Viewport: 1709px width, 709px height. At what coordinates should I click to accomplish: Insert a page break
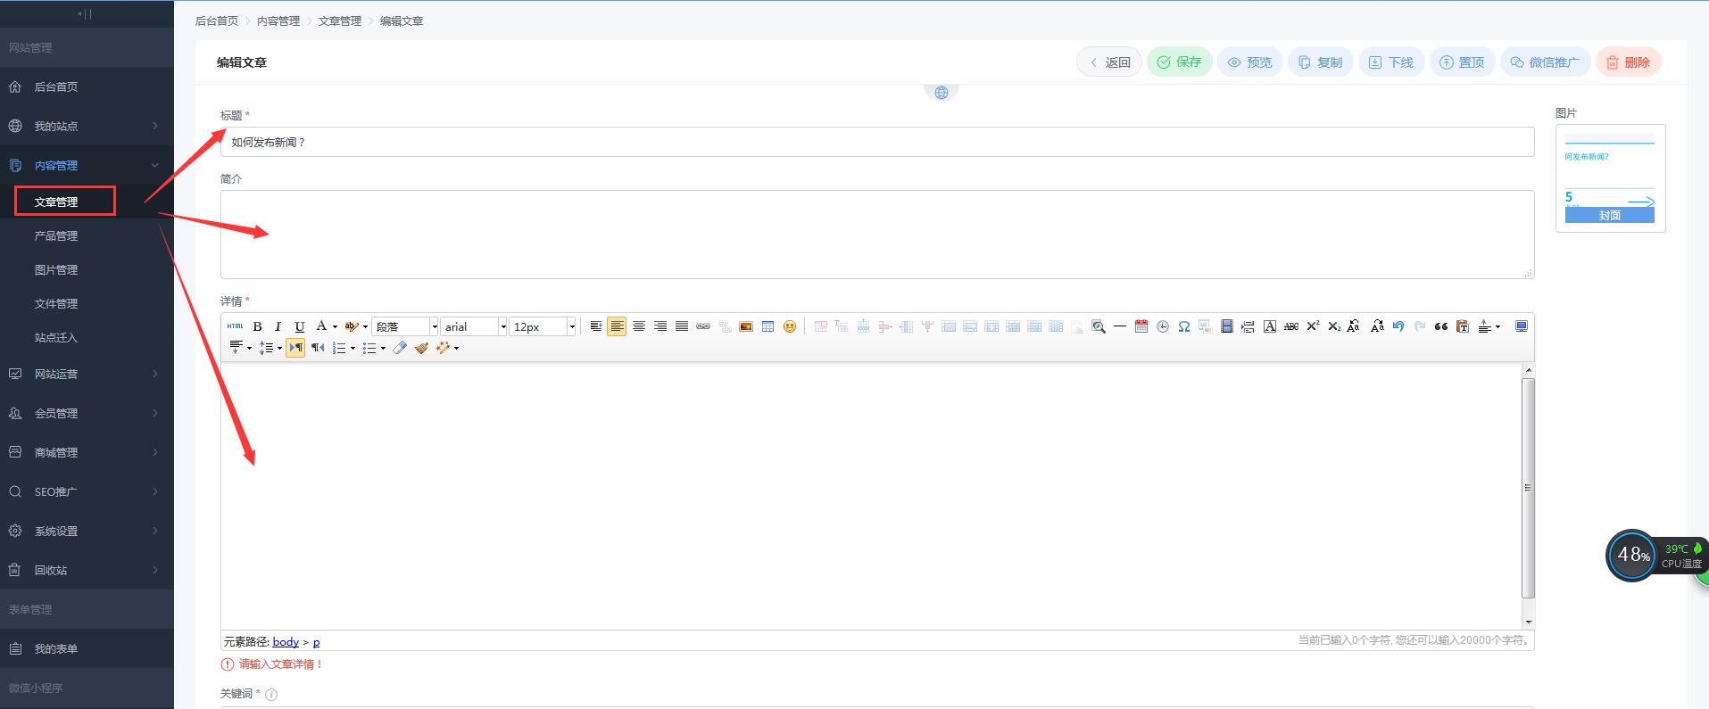point(1248,326)
